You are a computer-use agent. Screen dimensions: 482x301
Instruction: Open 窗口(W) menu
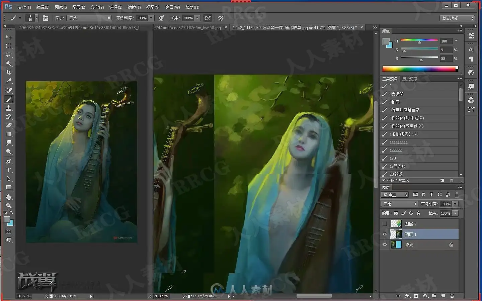pos(173,7)
